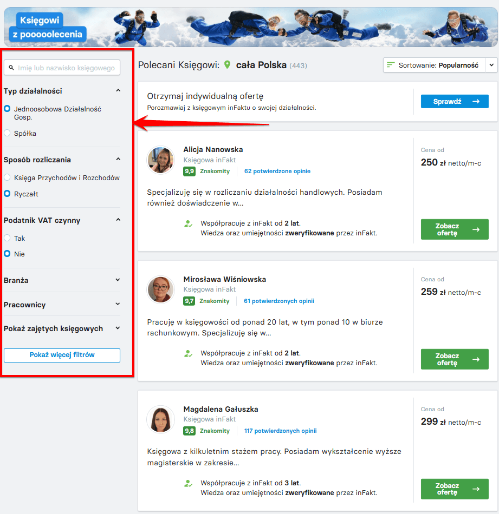Image resolution: width=499 pixels, height=514 pixels.
Task: Choose Księga Przychodów i Rozchodów option
Action: 7,177
